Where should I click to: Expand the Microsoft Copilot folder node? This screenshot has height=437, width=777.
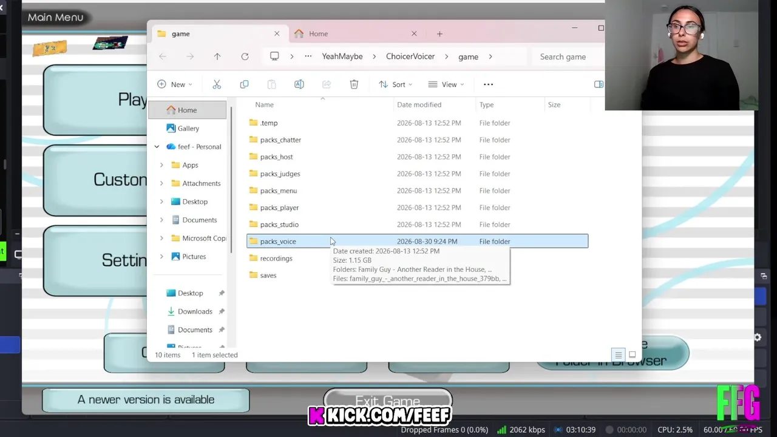(x=161, y=239)
